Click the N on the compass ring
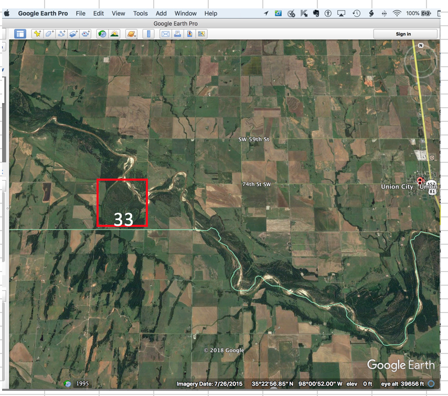 coord(420,46)
